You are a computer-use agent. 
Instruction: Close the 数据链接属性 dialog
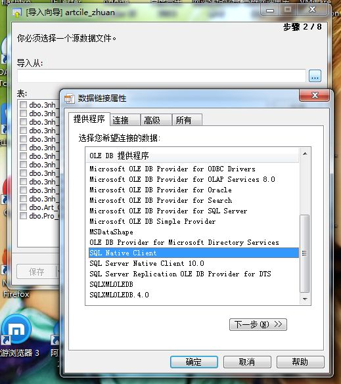pyautogui.click(x=315, y=95)
